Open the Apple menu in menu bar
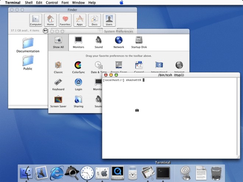Image resolution: width=243 pixels, height=182 pixels. pos(121,2)
